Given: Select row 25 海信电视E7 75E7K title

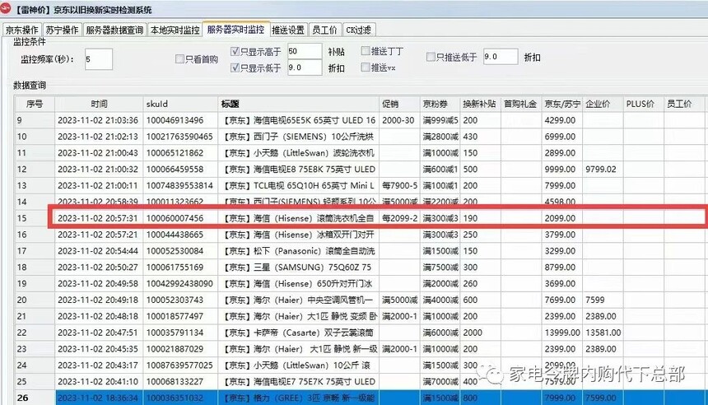Looking at the screenshot, I should pos(299,381).
